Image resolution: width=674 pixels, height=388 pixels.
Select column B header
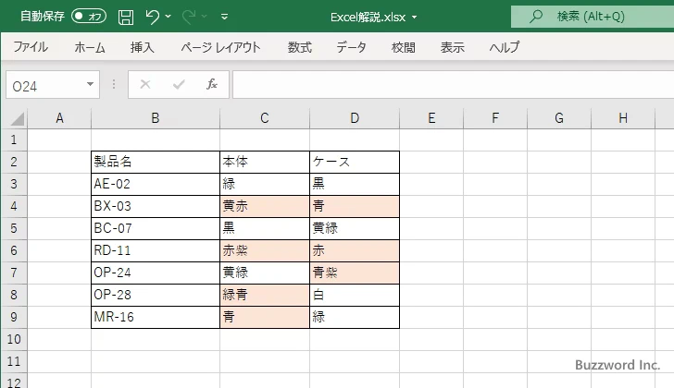[x=156, y=118]
